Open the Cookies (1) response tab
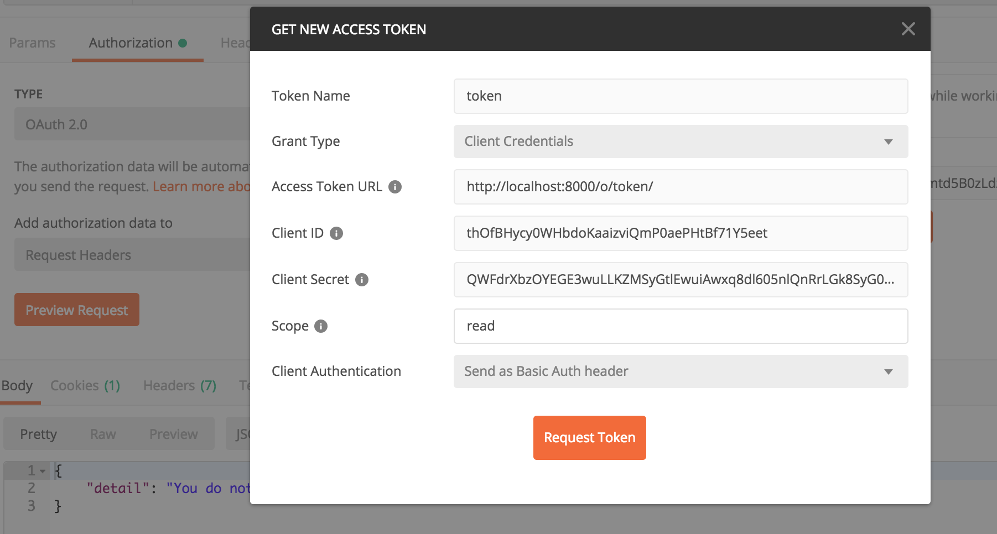 [85, 385]
